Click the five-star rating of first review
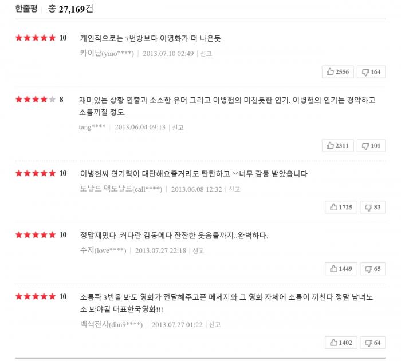The height and width of the screenshot is (362, 401). (36, 38)
